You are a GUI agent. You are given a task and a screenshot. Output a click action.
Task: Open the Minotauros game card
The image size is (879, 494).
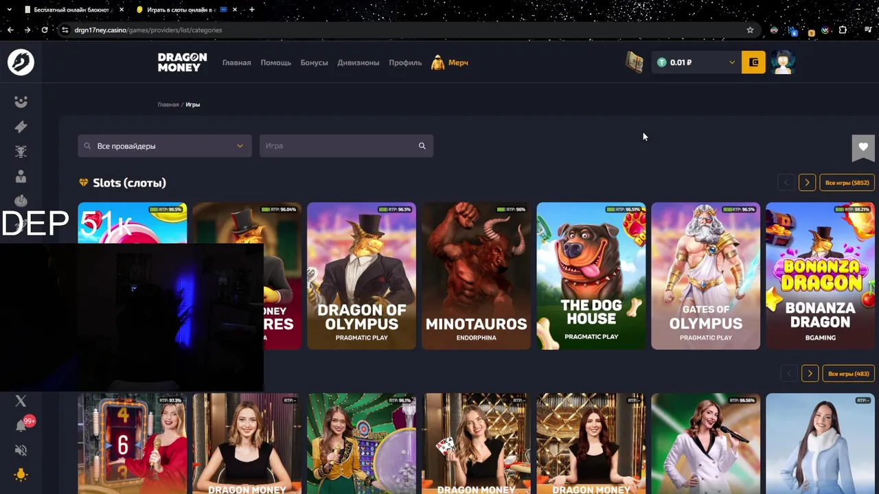point(476,276)
